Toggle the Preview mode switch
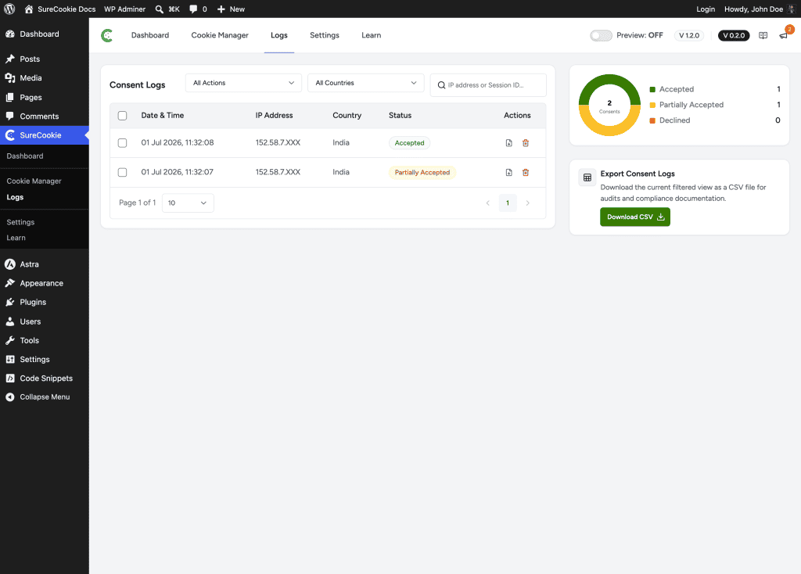The width and height of the screenshot is (801, 574). click(x=601, y=35)
